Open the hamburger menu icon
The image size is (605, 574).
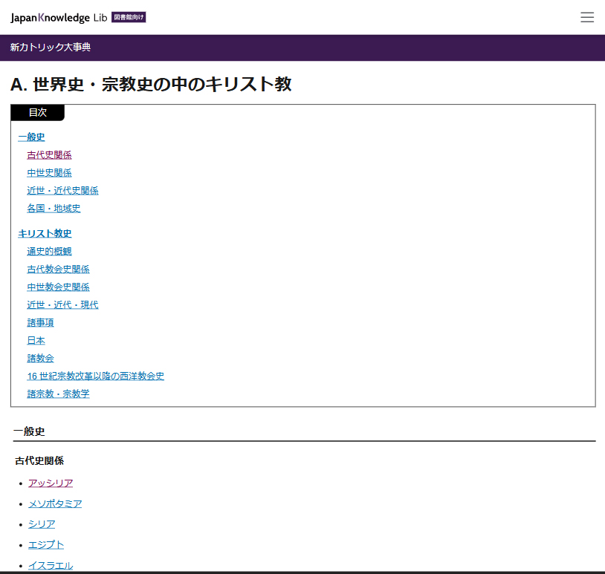[x=587, y=17]
